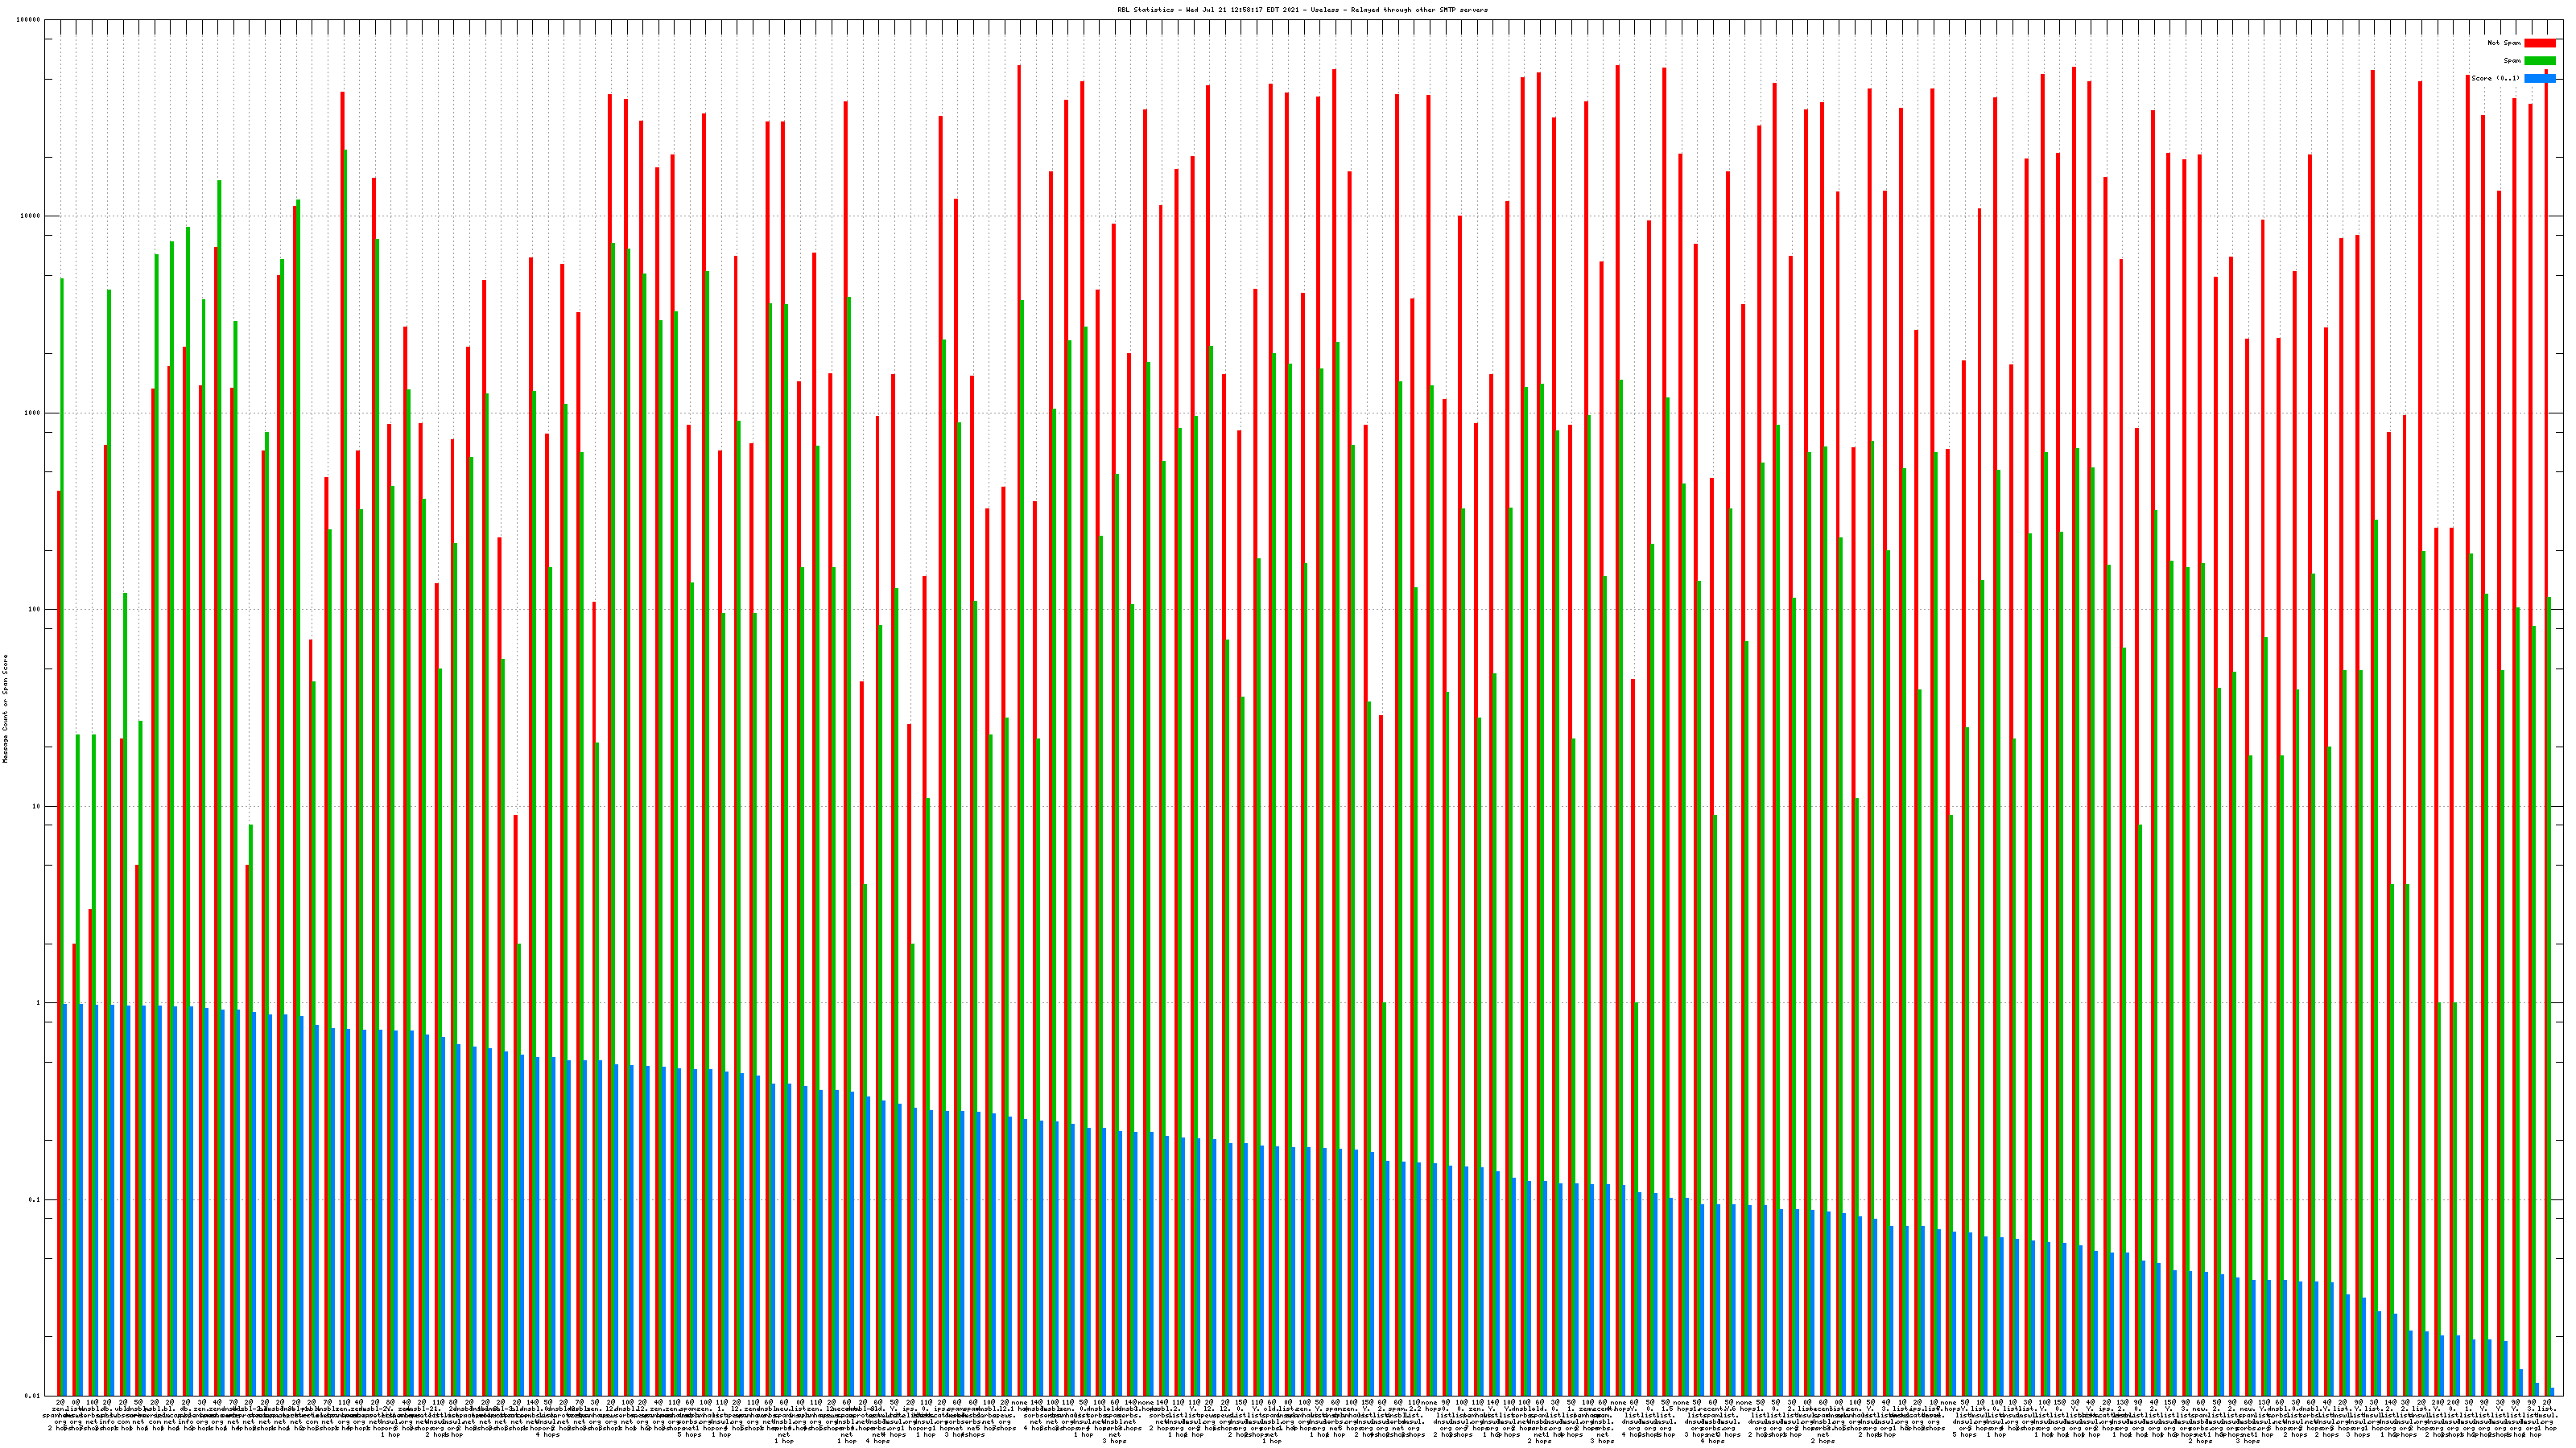Click the 10000 y-axis tick label

31,217
